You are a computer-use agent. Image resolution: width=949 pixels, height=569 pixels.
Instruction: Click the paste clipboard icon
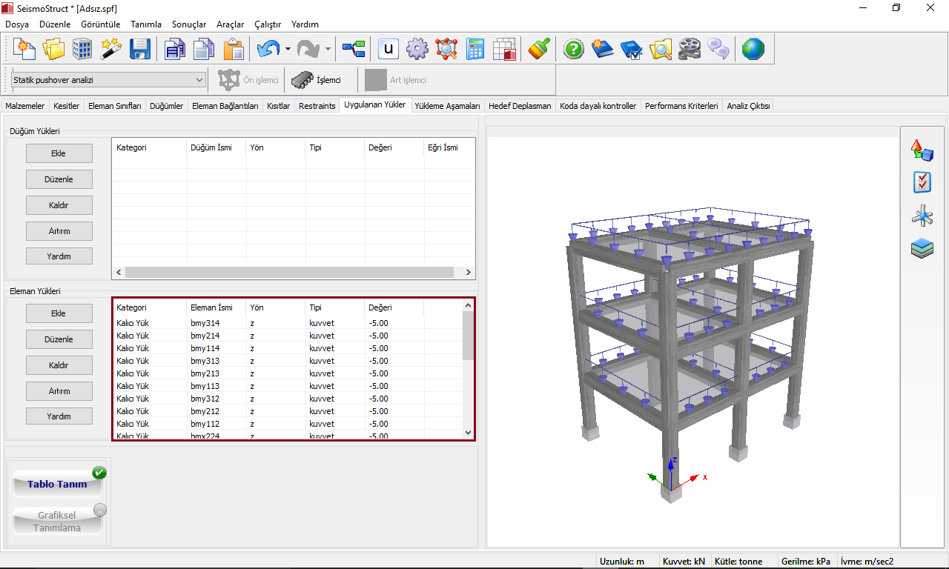click(x=234, y=50)
